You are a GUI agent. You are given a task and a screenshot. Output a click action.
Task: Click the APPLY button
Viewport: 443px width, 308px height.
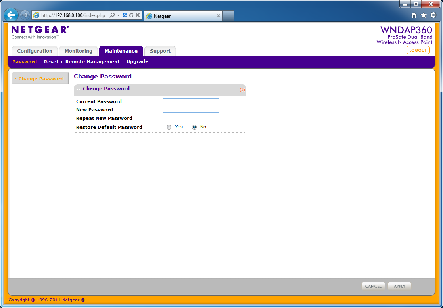(399, 286)
